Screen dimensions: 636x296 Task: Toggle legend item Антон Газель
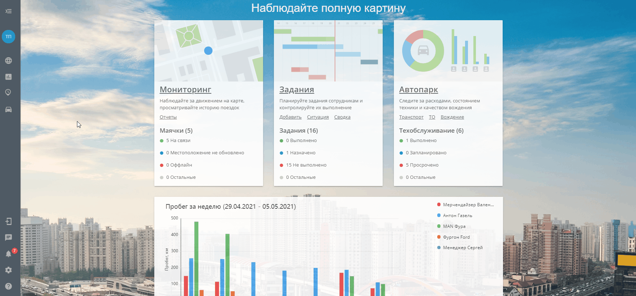click(455, 216)
